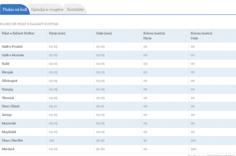Screen dimensions: 236x156
Task: Click the Dalje (min) column header
Action: click(x=104, y=33)
